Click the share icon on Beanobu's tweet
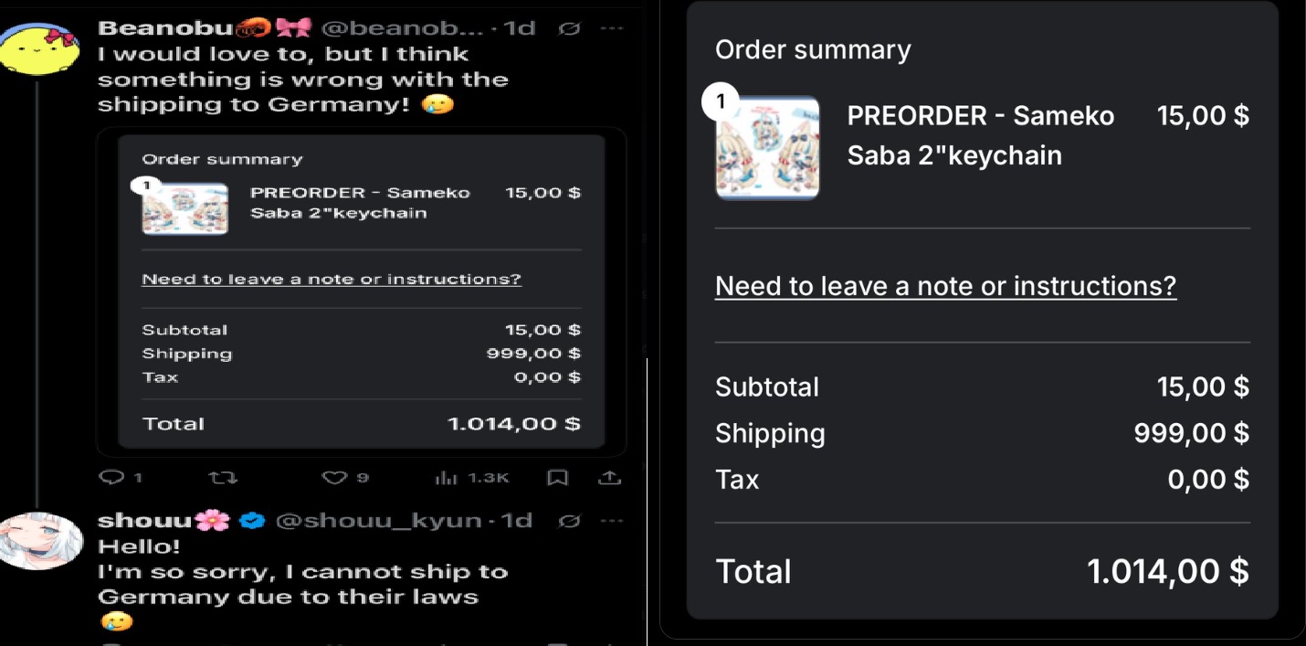 coord(609,477)
